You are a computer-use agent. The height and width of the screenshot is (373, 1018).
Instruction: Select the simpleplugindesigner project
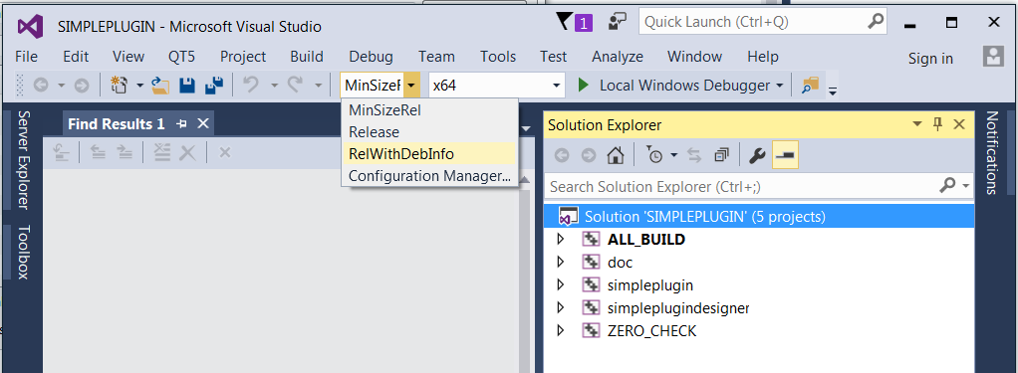pos(678,308)
